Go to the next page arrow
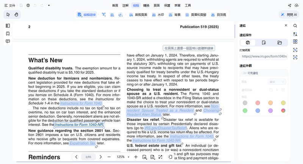This screenshot has width=303, height=164. click(100, 157)
